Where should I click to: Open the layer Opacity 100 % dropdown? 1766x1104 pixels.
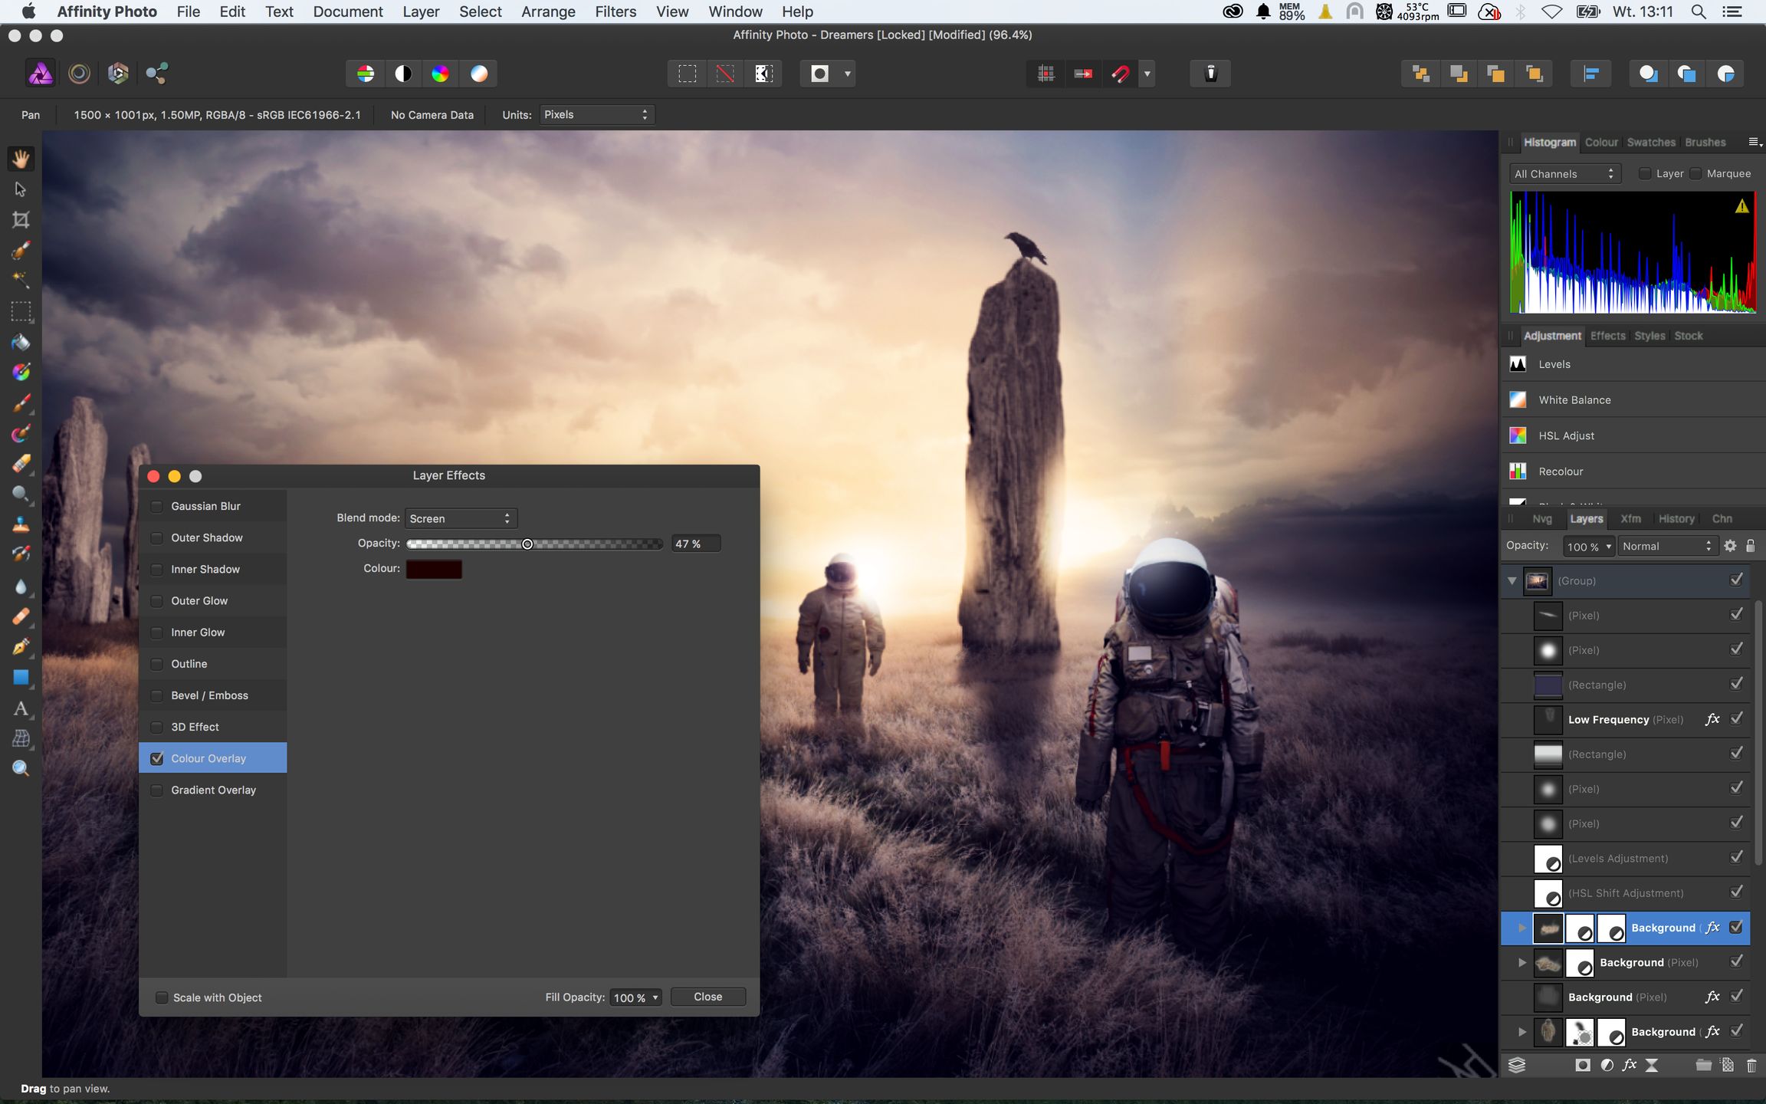click(1589, 547)
